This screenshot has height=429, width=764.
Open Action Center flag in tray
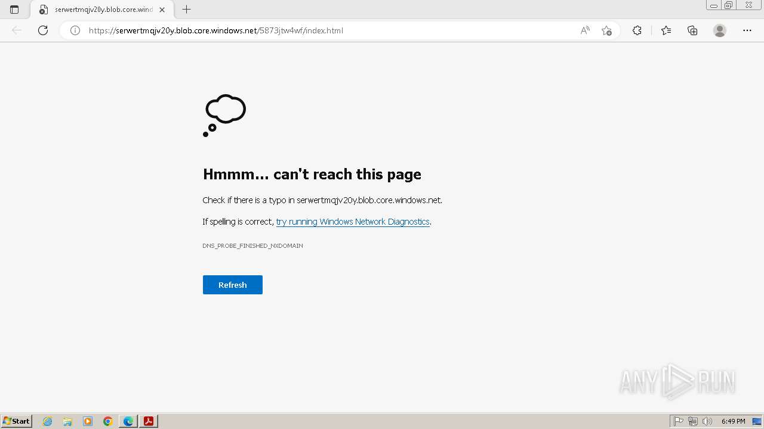679,421
